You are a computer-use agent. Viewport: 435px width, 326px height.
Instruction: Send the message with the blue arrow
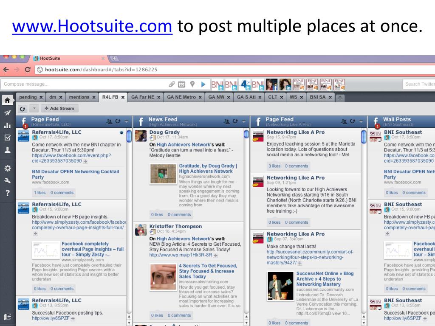(203, 84)
